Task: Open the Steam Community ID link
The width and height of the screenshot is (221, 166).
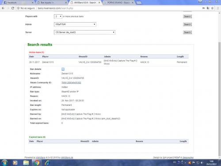Action: pos(71,83)
